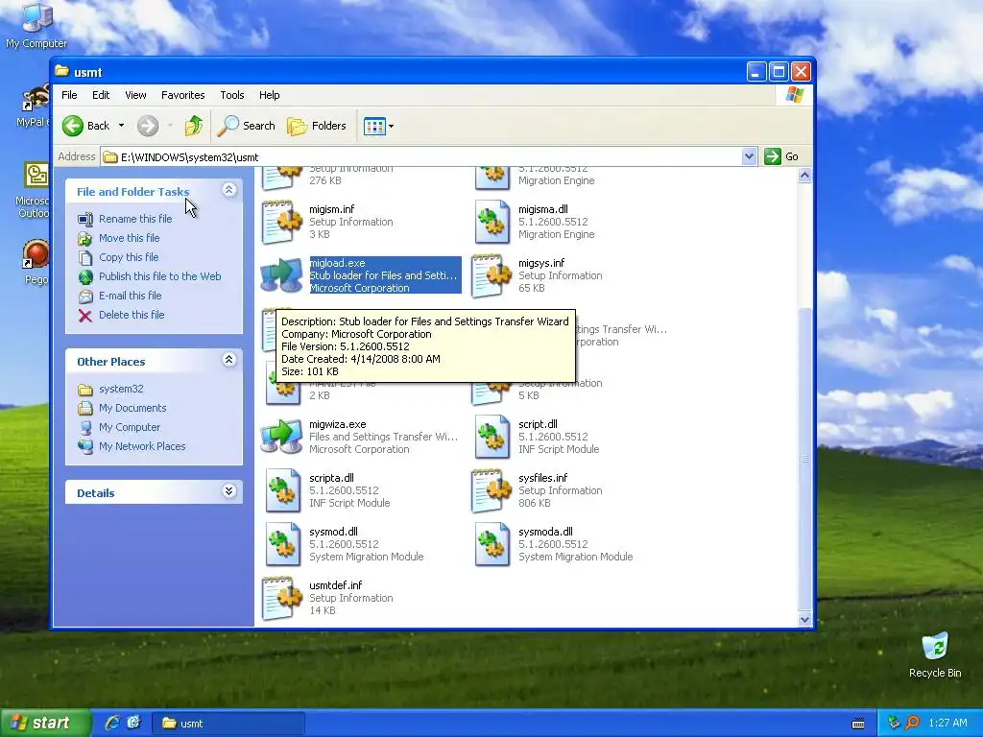
Task: Collapse the Other Places panel
Action: (229, 360)
